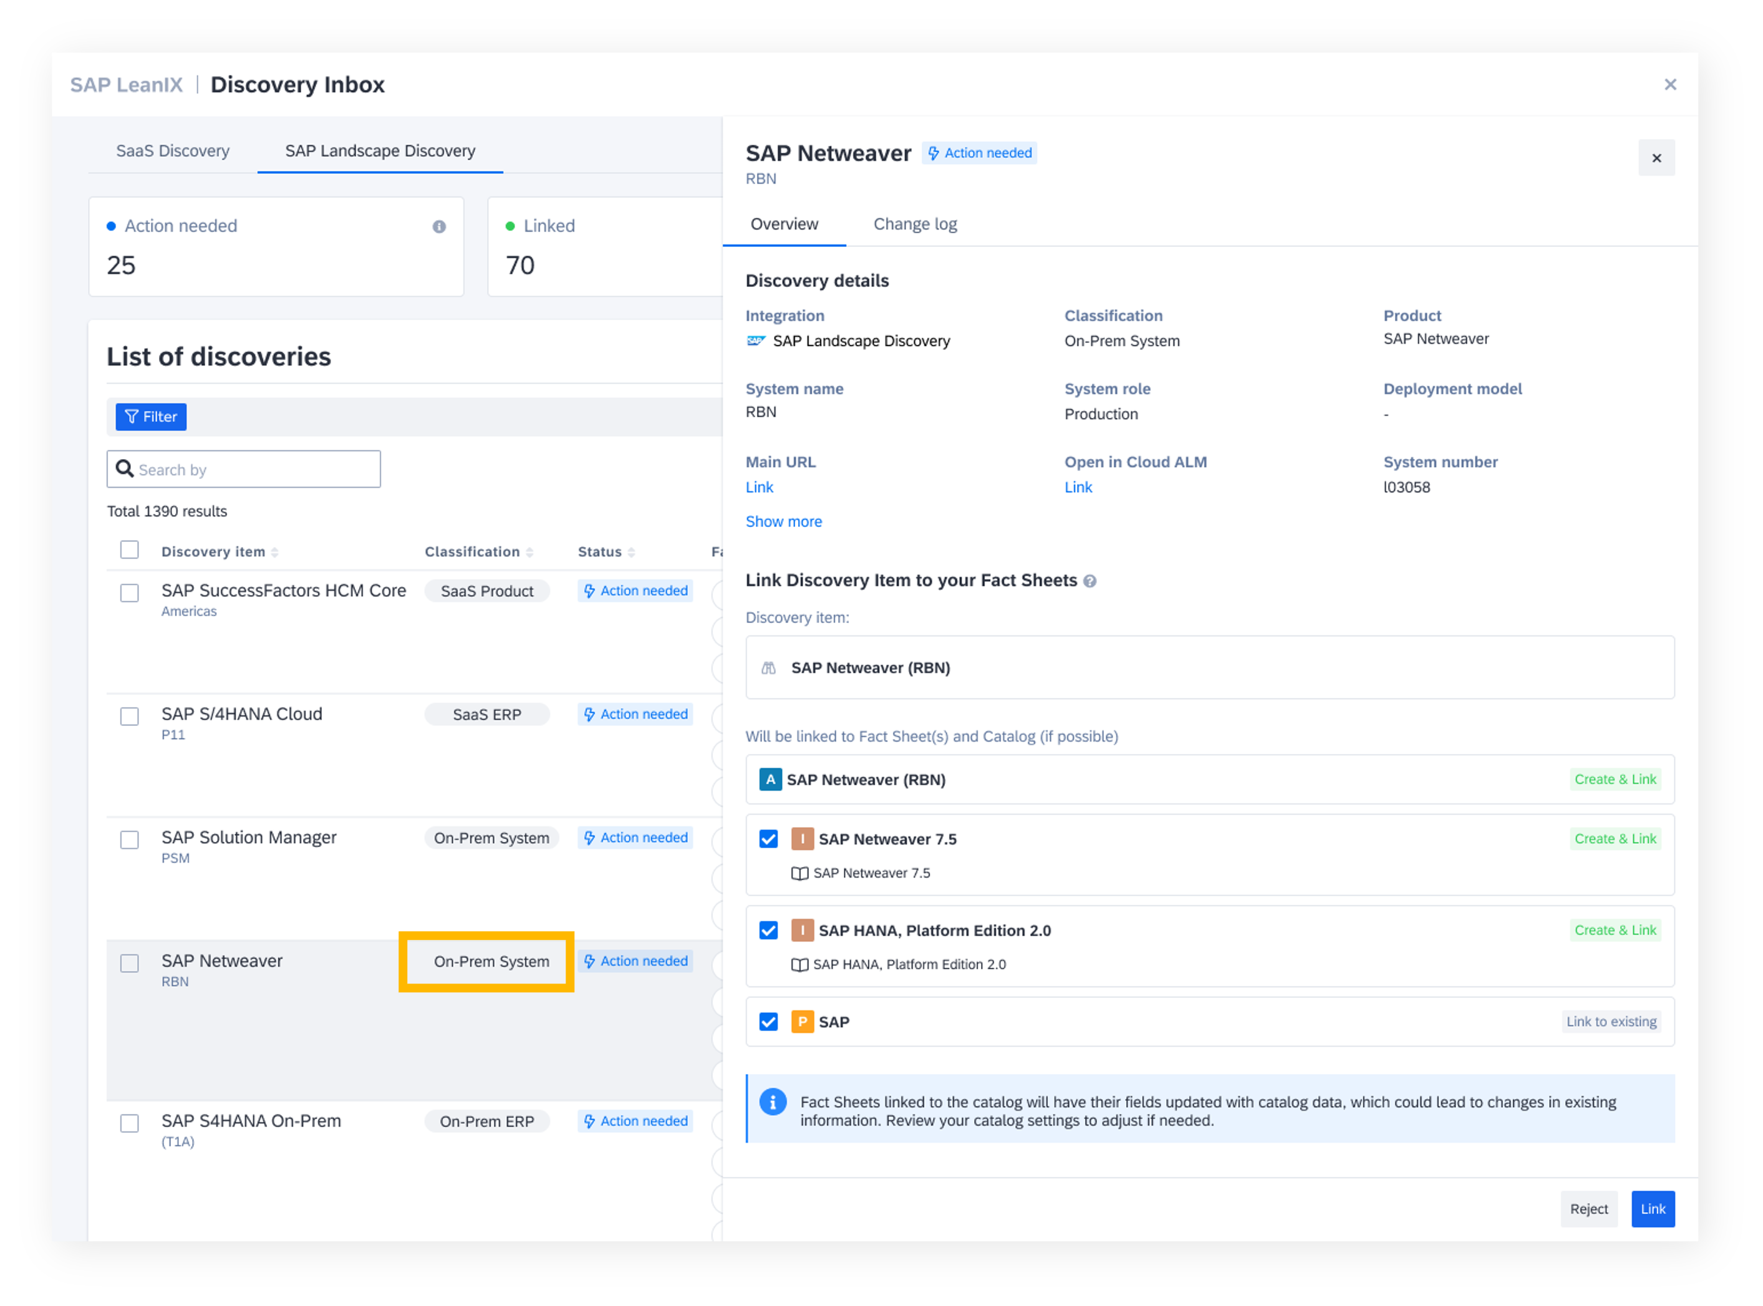The image size is (1763, 1306).
Task: Select the Linked 70 summary card
Action: pos(605,246)
